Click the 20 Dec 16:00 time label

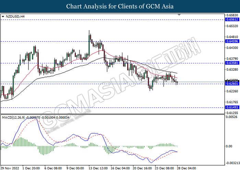pyautogui.click(x=142, y=168)
